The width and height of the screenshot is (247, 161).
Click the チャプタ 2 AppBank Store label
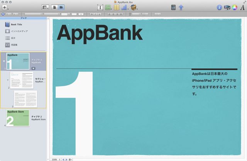[x=39, y=118]
